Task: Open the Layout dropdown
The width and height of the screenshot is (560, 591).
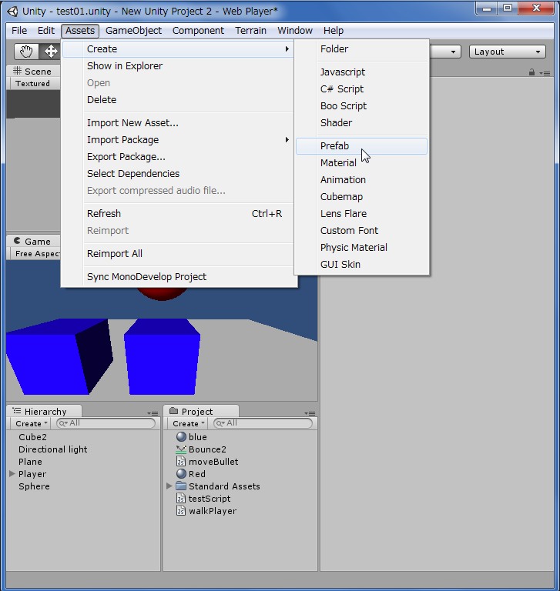Action: 507,52
